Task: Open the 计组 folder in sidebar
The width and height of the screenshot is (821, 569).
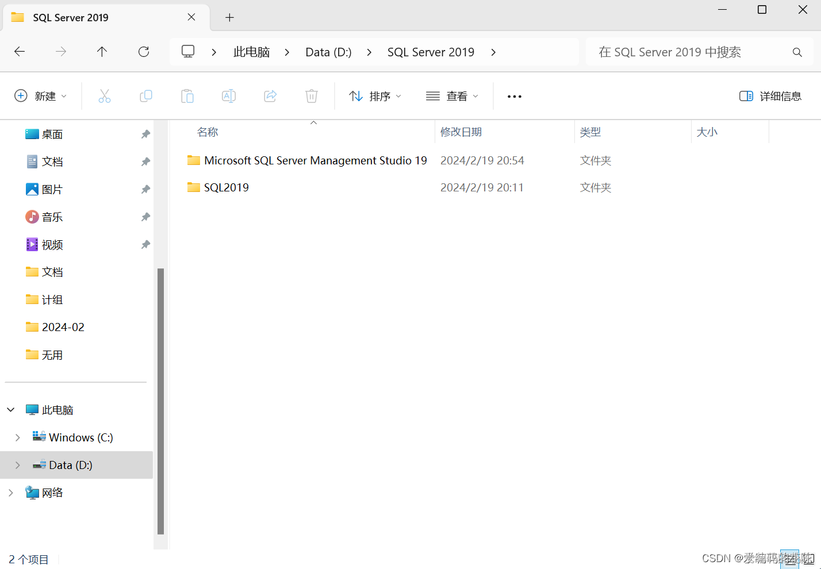Action: pos(52,299)
